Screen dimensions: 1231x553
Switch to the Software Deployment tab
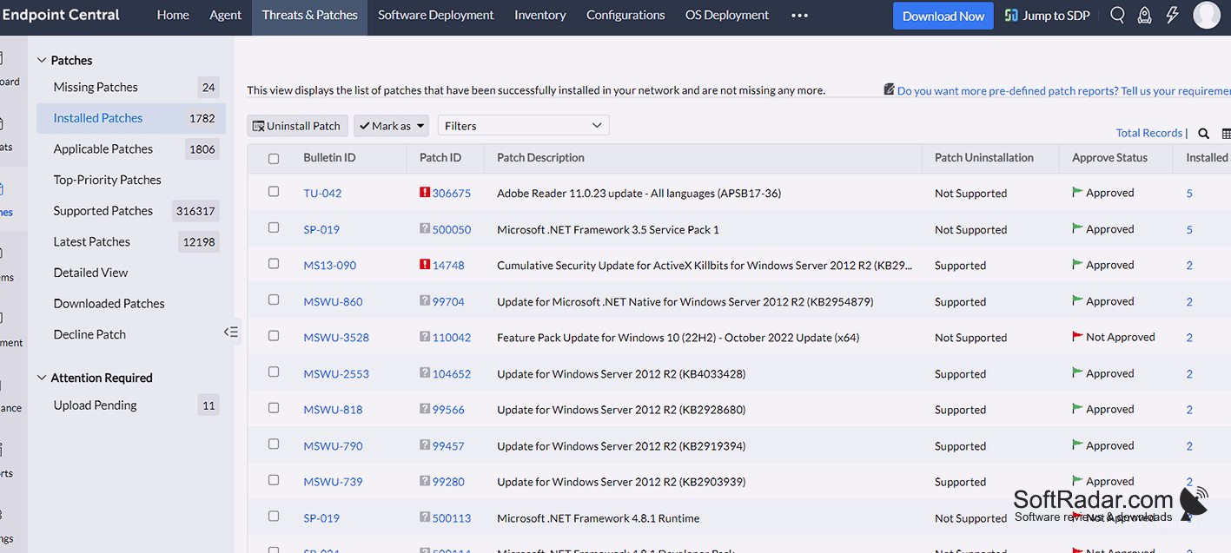tap(435, 15)
